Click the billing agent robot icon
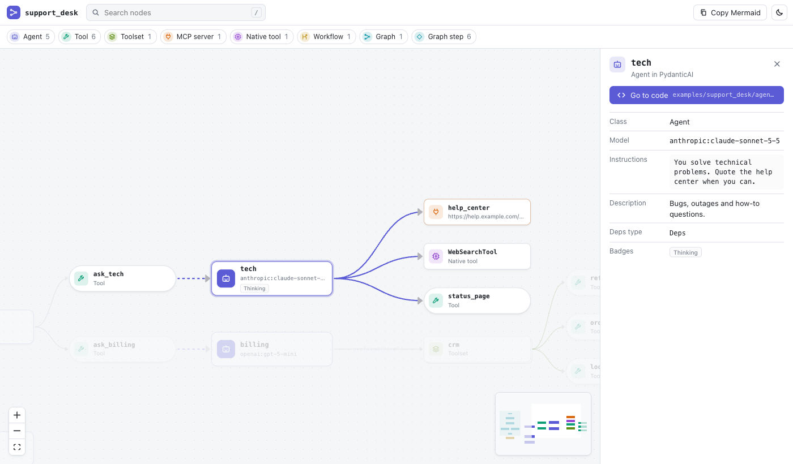Image resolution: width=793 pixels, height=464 pixels. pyautogui.click(x=226, y=349)
